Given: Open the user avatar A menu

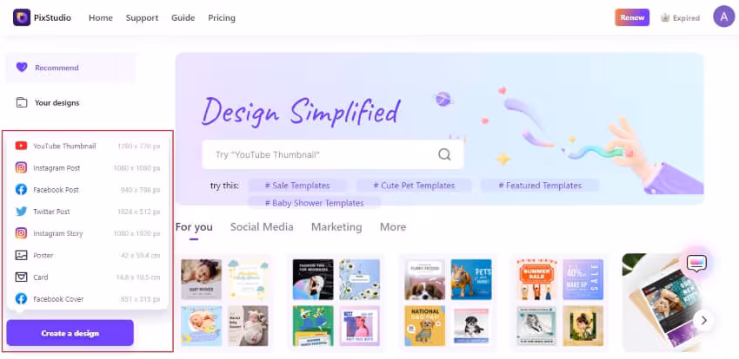Looking at the screenshot, I should tap(724, 17).
